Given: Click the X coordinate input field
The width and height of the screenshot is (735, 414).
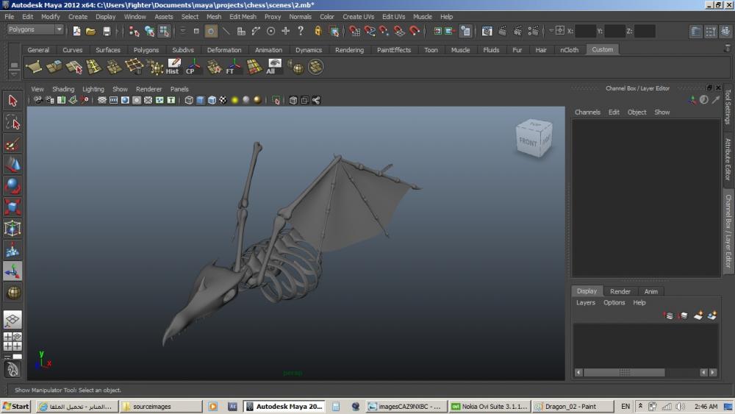Looking at the screenshot, I should tap(585, 31).
